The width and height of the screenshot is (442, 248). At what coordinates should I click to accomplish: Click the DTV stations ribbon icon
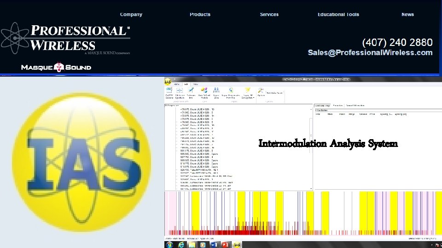pyautogui.click(x=169, y=93)
